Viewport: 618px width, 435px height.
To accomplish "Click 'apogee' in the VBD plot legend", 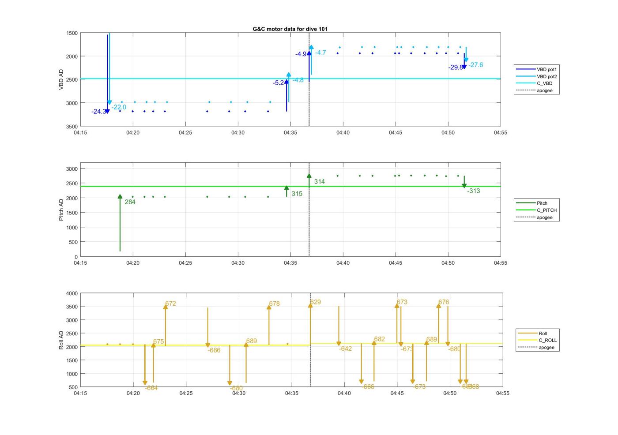I will pos(544,90).
